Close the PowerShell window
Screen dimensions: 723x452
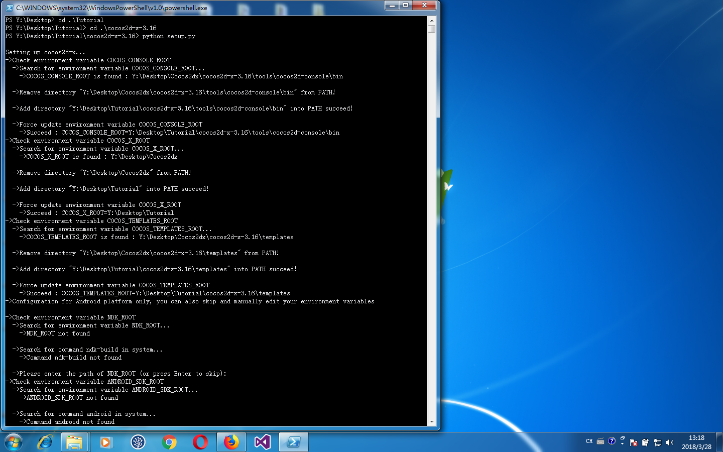coord(424,5)
